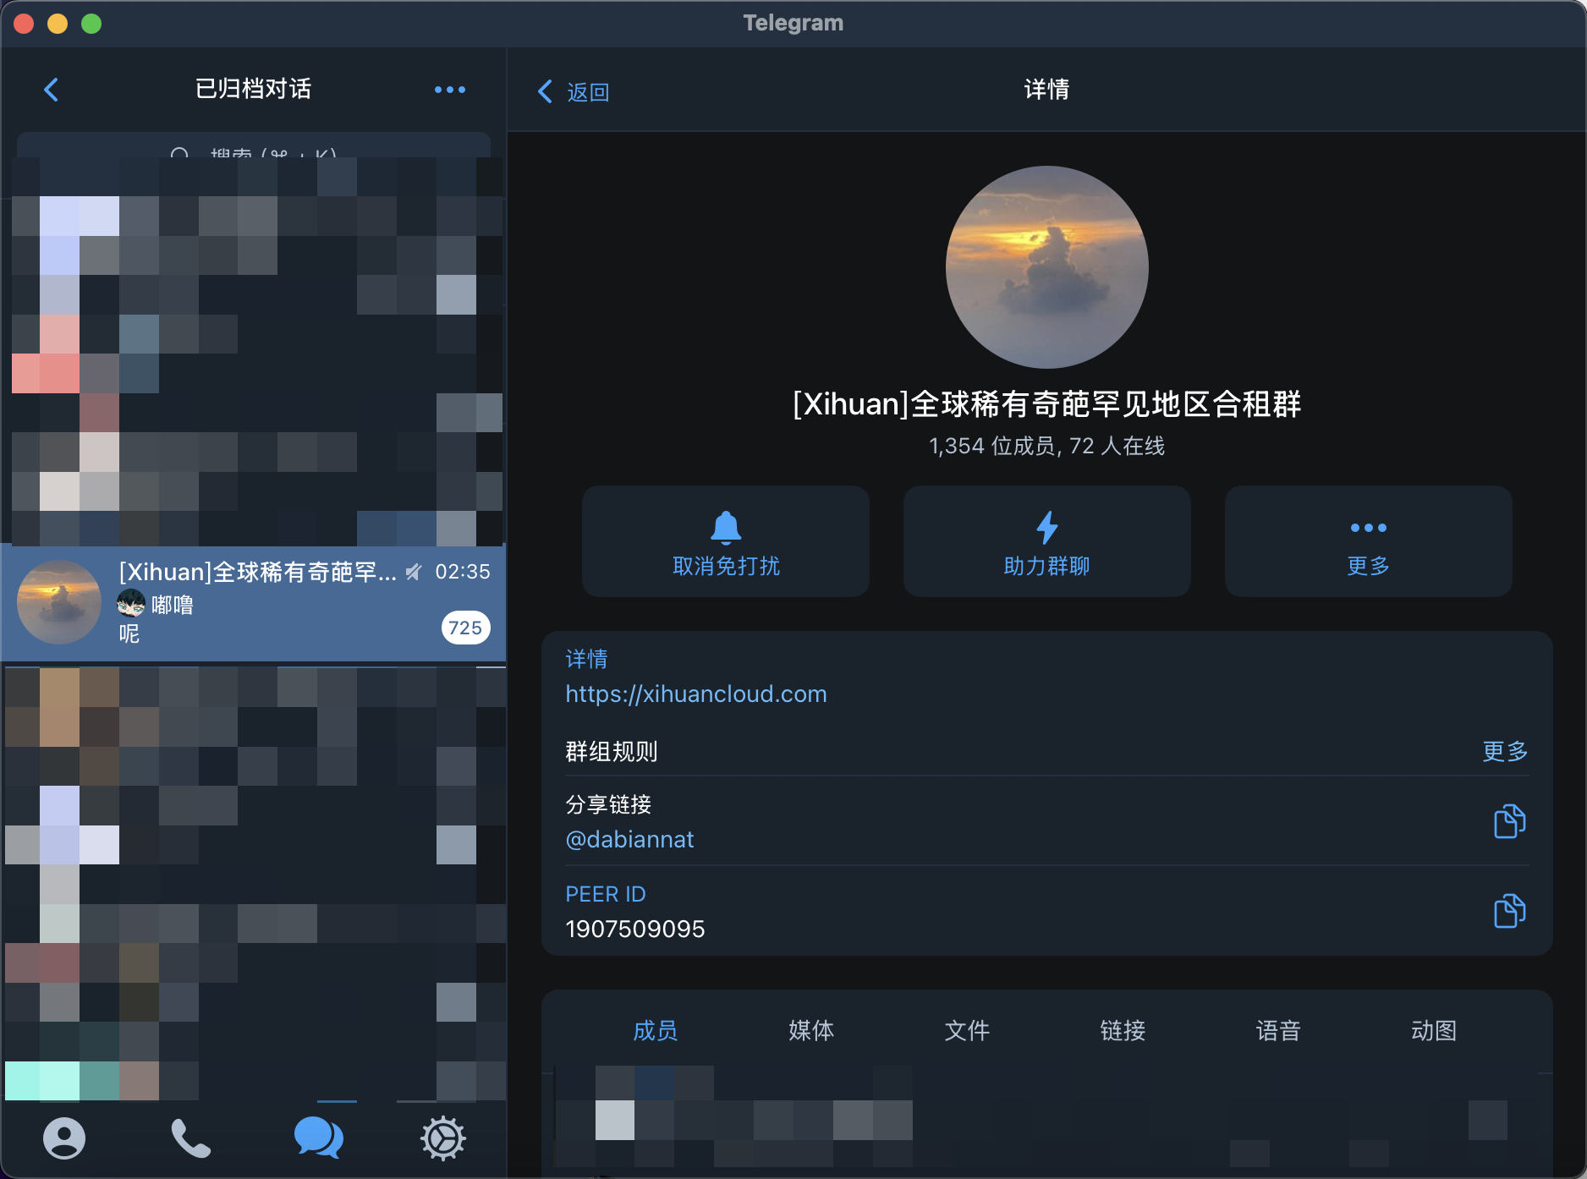This screenshot has width=1587, height=1179.
Task: Click the 助力群聊 lightning button
Action: pos(1046,541)
